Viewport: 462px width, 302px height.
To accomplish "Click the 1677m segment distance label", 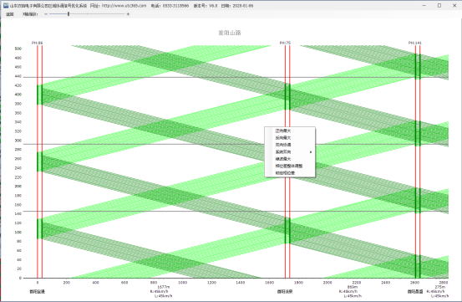I will [164, 287].
